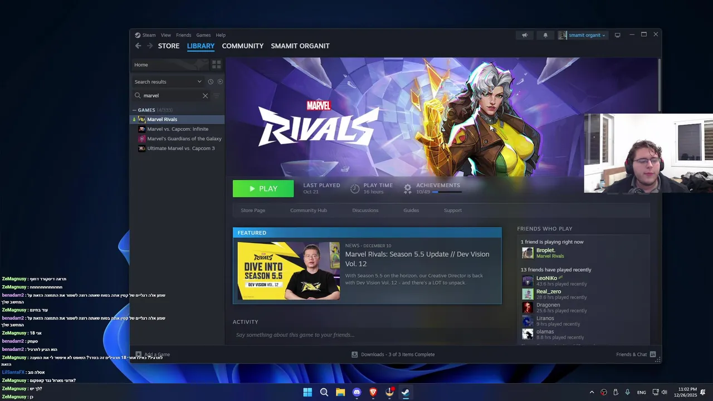Image resolution: width=713 pixels, height=401 pixels.
Task: Switch to the COMMUNITY tab
Action: point(243,46)
